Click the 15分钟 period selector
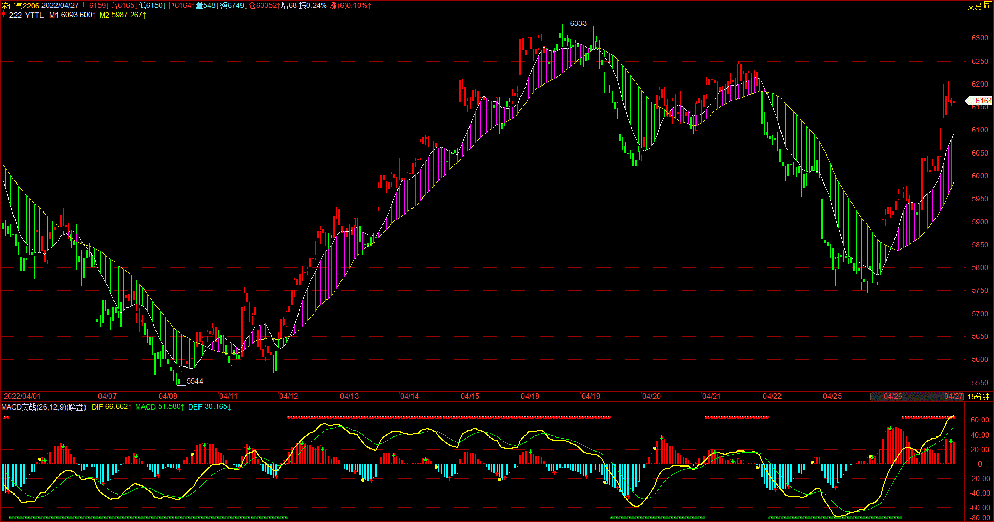Screen dimensions: 994x522 [978, 397]
